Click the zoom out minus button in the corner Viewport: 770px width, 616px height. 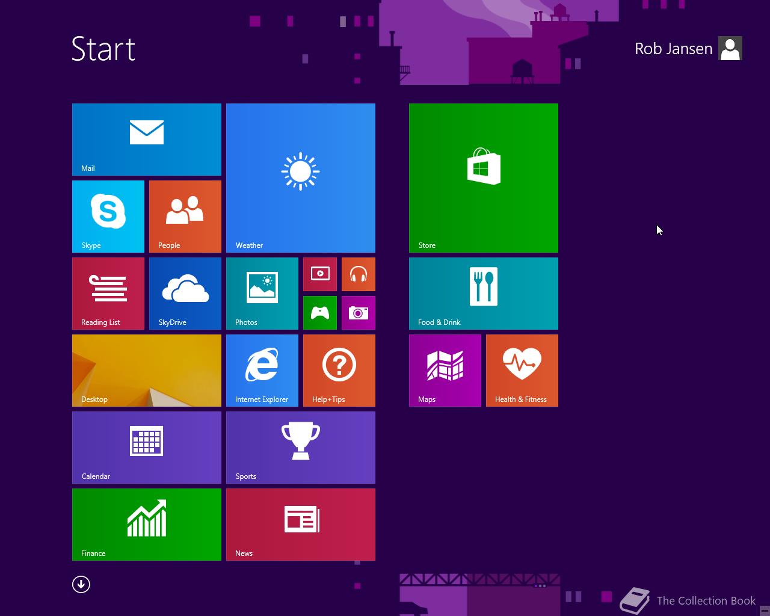click(x=764, y=610)
